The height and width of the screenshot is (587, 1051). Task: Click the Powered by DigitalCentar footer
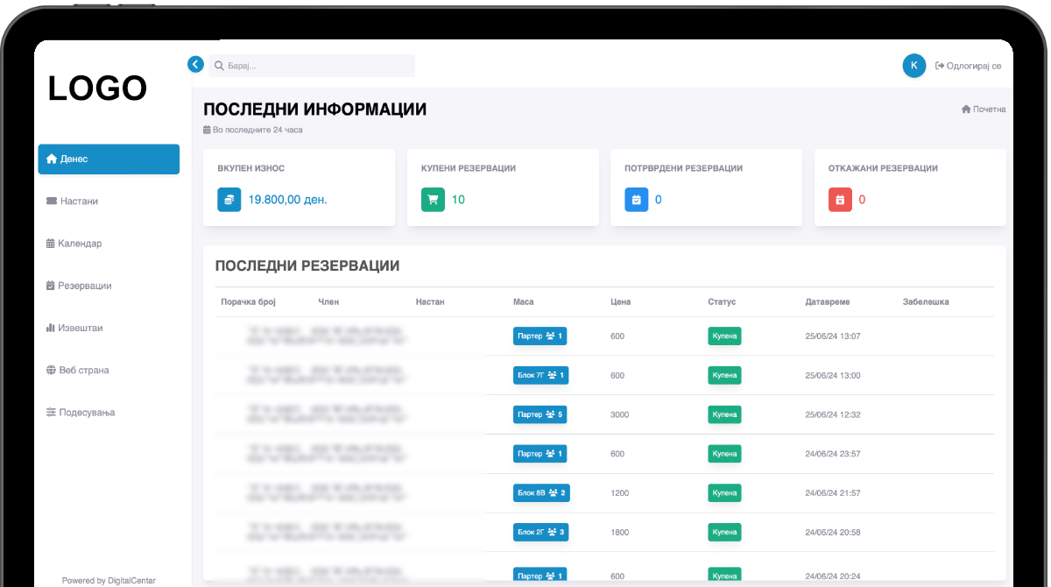[109, 581]
